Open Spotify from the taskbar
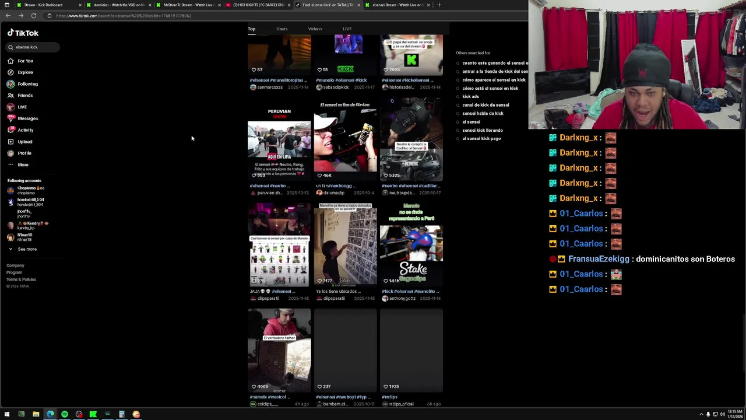 pos(64,414)
